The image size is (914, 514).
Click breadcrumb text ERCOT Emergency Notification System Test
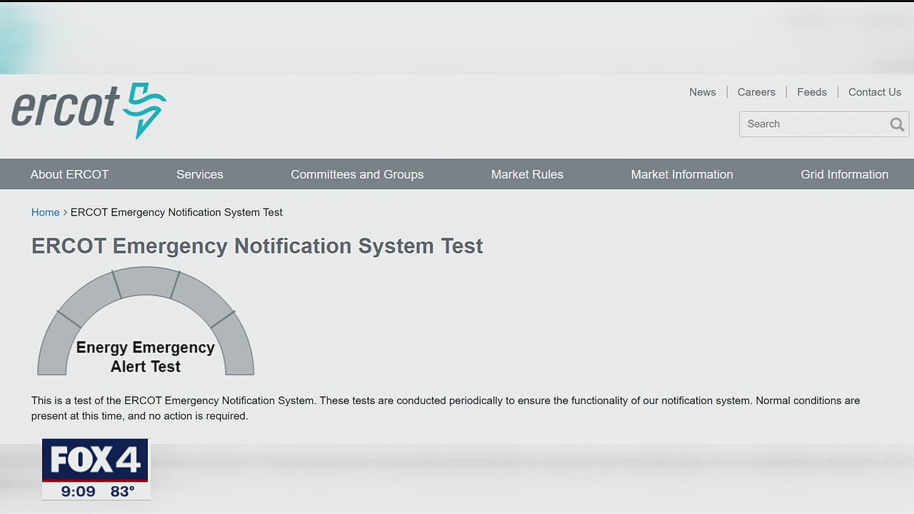coord(176,212)
